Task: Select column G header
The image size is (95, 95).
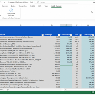Action: pyautogui.click(x=88, y=25)
